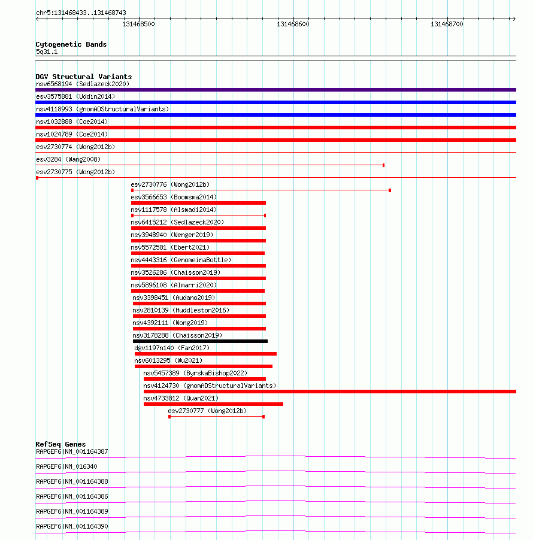This screenshot has height=540, width=533.
Task: Select long red bar of nsv4124730
Action: pos(330,392)
